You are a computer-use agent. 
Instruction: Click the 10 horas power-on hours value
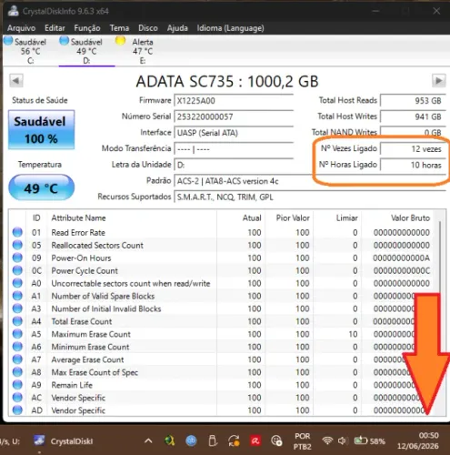(413, 165)
